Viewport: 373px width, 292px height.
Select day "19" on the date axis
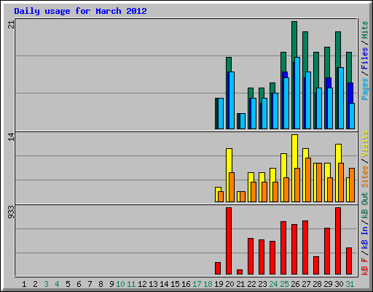219,284
